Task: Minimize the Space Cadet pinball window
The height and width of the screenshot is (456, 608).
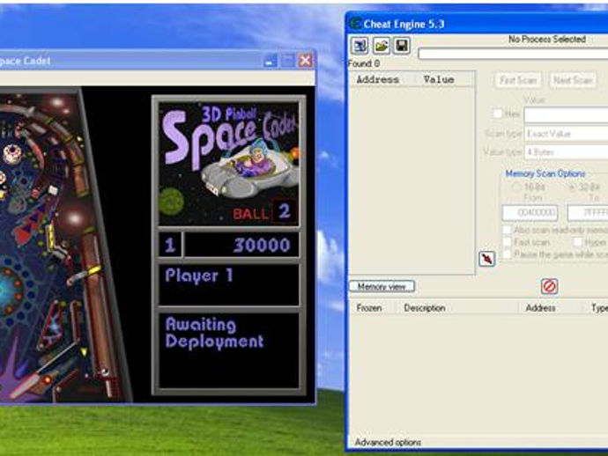Action: [271, 61]
